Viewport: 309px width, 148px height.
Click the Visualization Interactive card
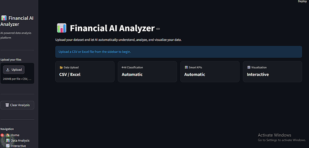click(x=272, y=72)
